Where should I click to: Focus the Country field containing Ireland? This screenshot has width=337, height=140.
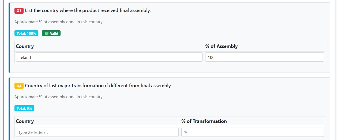[109, 57]
